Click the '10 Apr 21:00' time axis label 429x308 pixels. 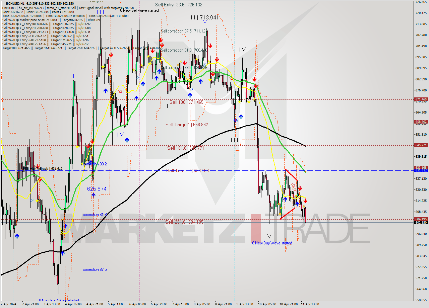[x=289, y=304]
